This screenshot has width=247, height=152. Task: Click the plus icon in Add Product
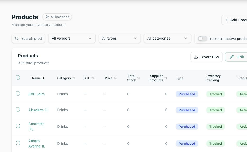pyautogui.click(x=227, y=20)
